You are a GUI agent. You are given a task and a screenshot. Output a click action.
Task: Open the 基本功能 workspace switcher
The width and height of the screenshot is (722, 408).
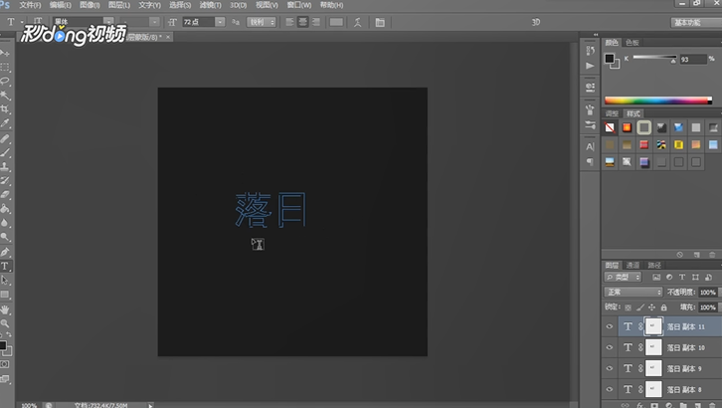pyautogui.click(x=696, y=22)
